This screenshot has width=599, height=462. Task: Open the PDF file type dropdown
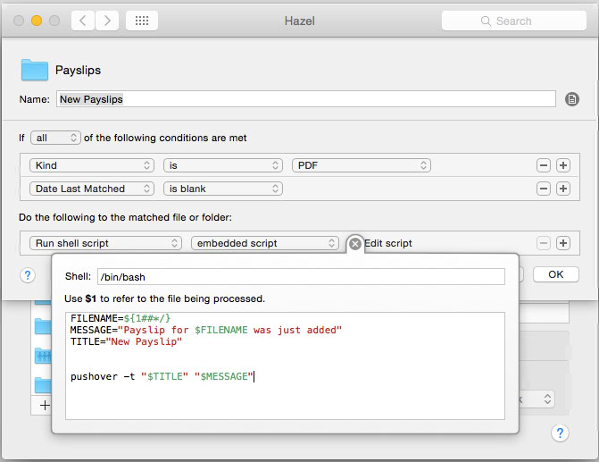pyautogui.click(x=361, y=165)
